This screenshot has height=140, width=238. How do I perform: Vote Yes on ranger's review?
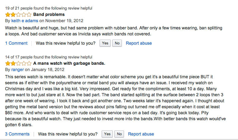pos(107,134)
